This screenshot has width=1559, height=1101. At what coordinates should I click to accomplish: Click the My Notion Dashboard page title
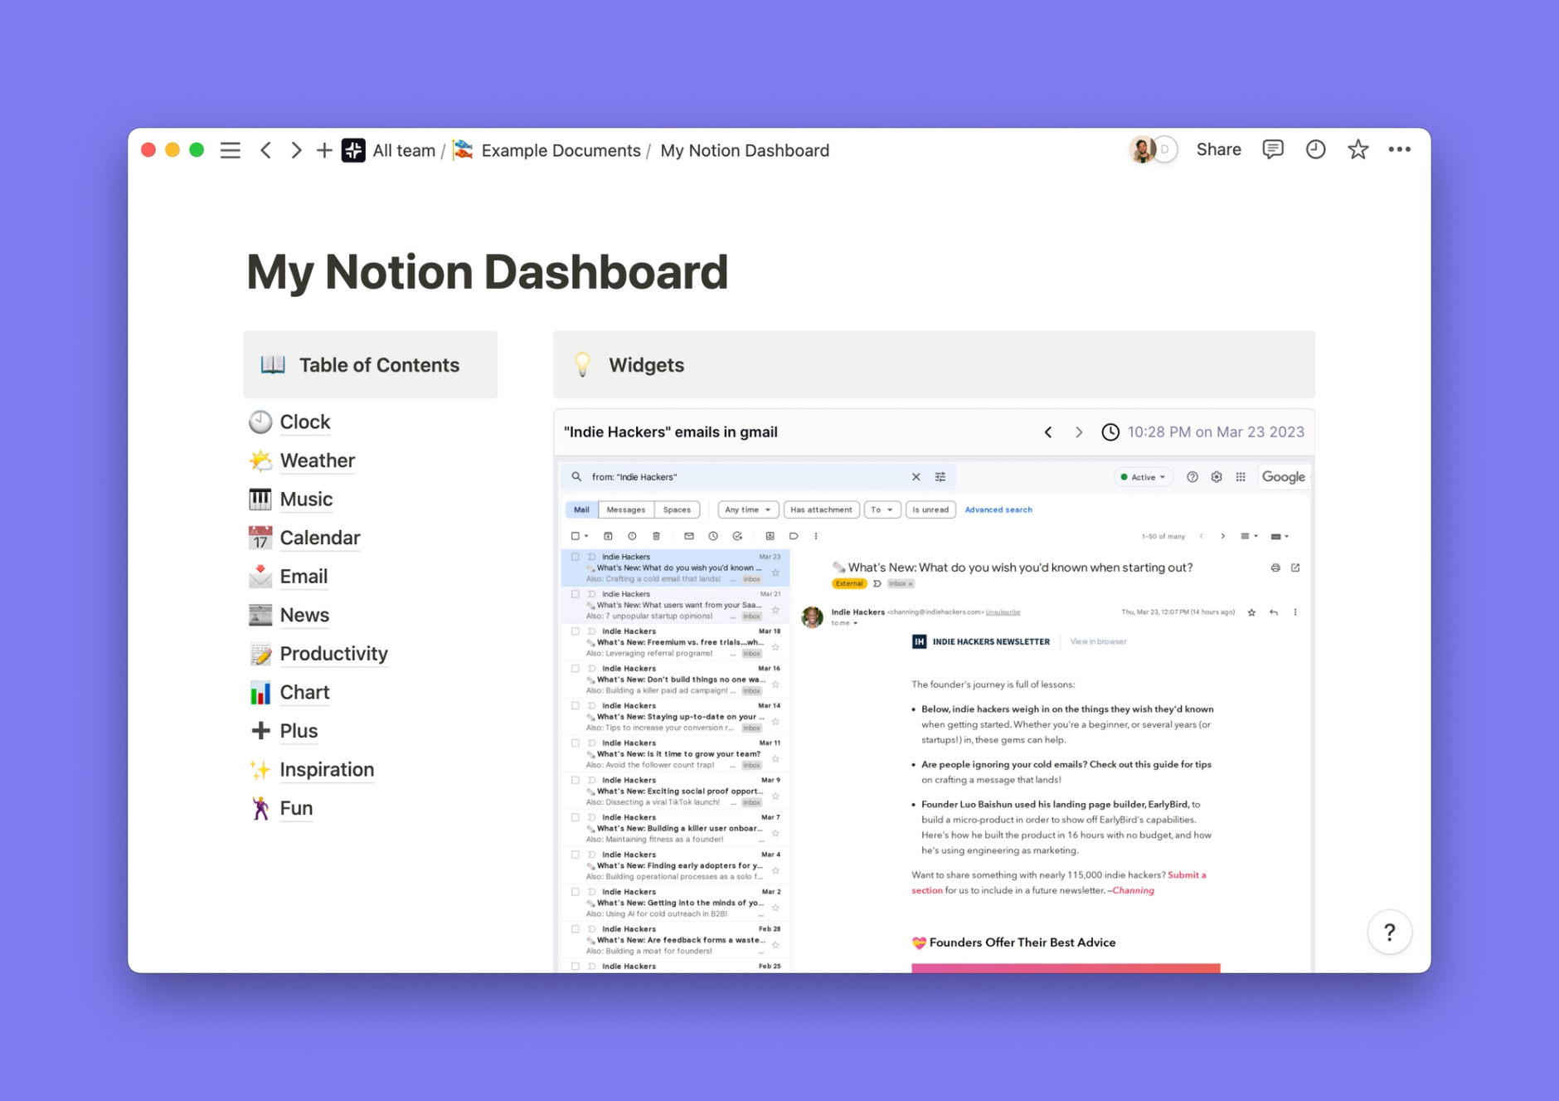point(488,271)
